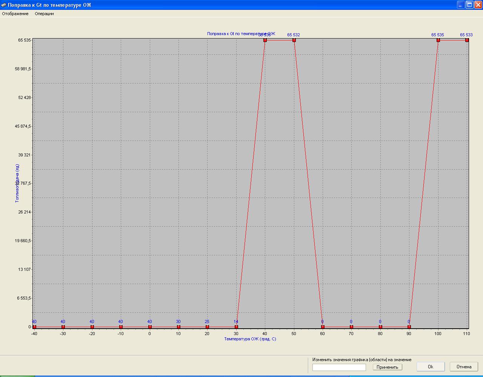This screenshot has height=377, width=483.
Task: Click the X-axis label Температура ОЖ (град. С)
Action: pyautogui.click(x=250, y=339)
